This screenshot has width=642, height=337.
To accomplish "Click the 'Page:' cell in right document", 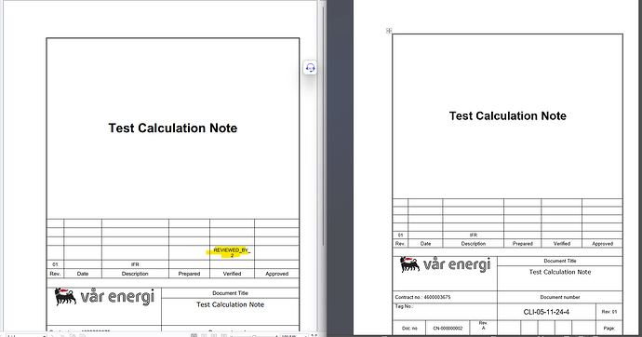I will click(x=609, y=329).
